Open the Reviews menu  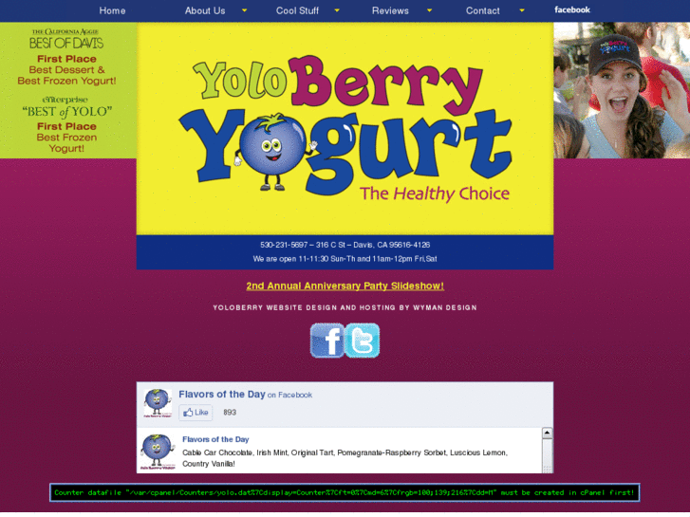click(x=390, y=10)
